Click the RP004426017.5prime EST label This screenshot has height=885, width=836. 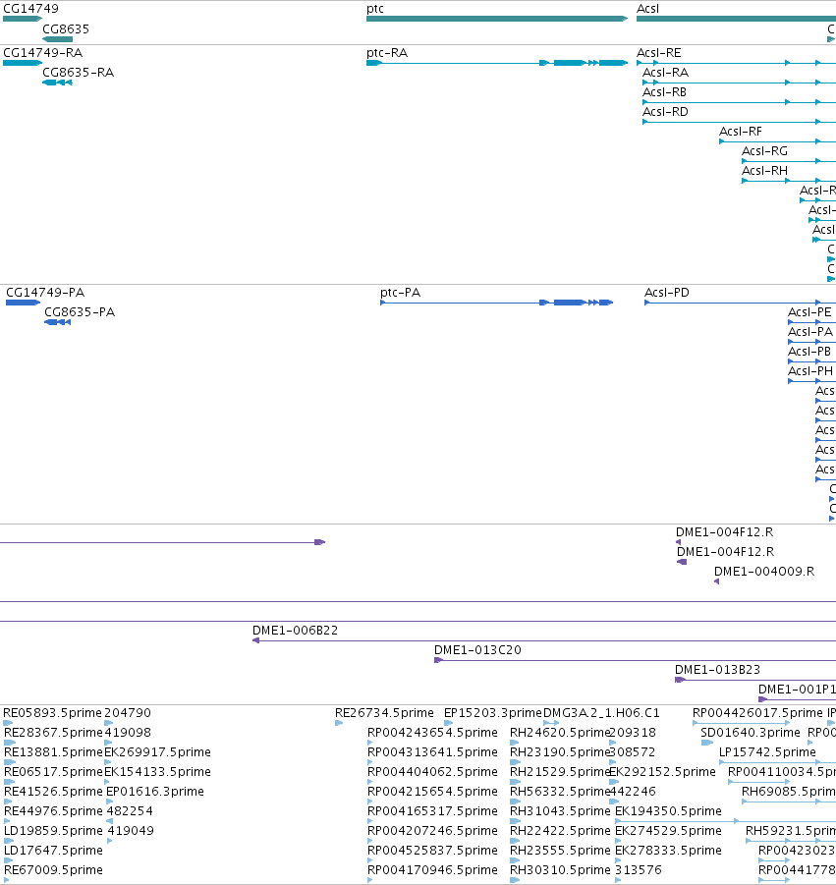757,713
